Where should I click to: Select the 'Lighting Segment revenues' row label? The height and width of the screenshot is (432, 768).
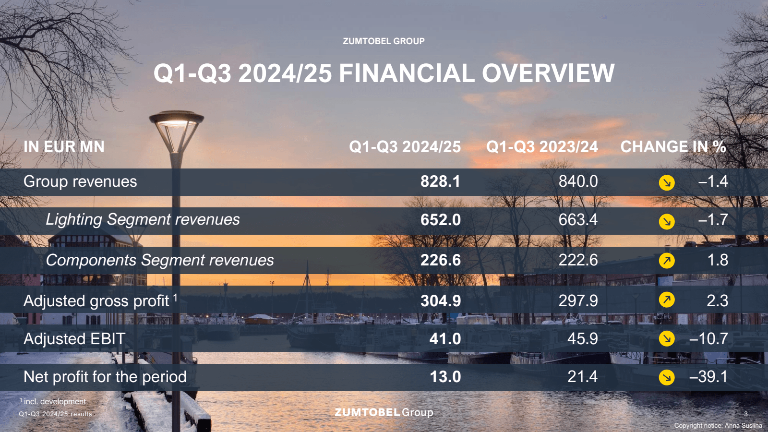point(143,220)
